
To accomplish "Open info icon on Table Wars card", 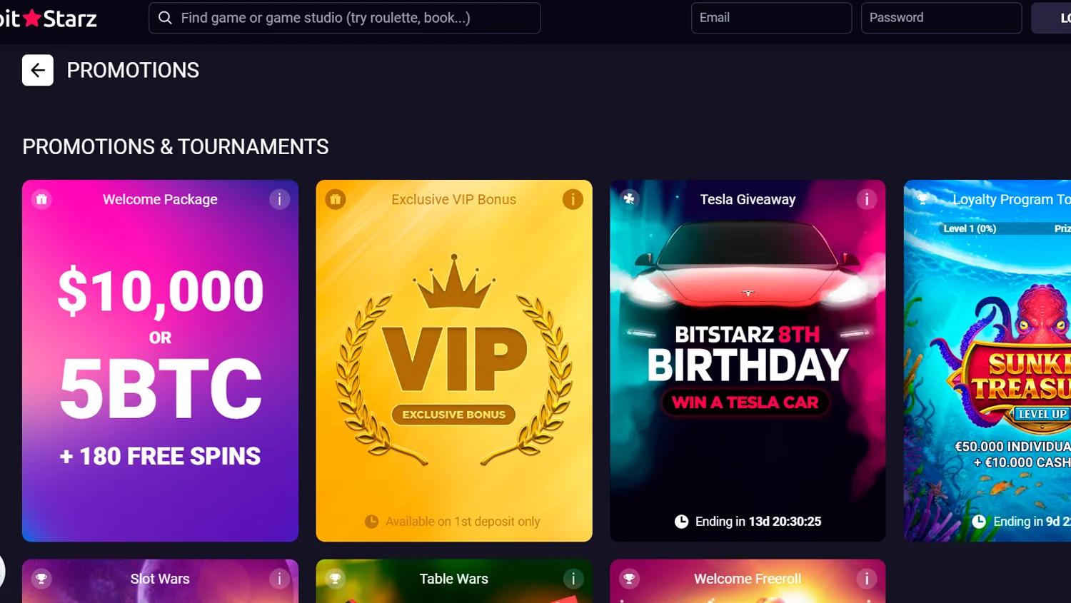I will point(573,579).
